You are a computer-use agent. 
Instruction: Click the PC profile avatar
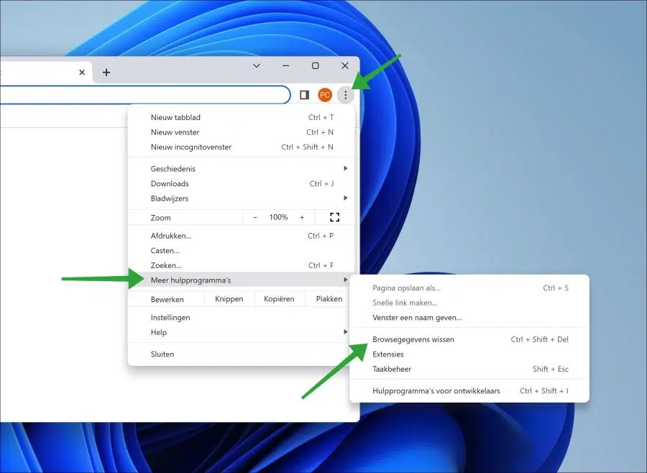325,96
